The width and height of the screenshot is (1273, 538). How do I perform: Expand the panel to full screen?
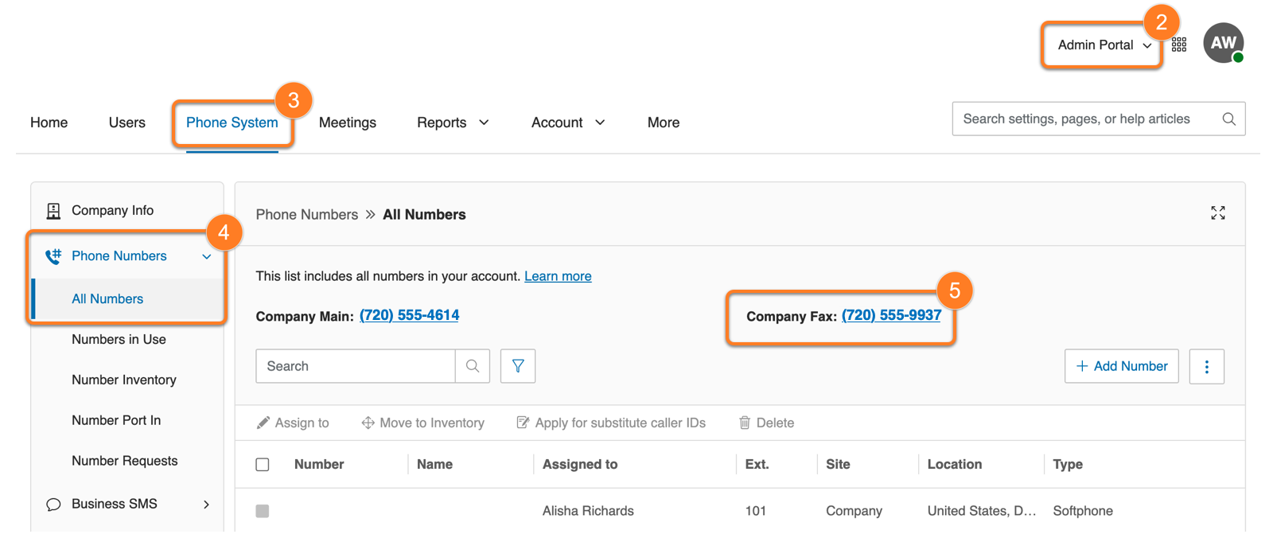coord(1217,213)
